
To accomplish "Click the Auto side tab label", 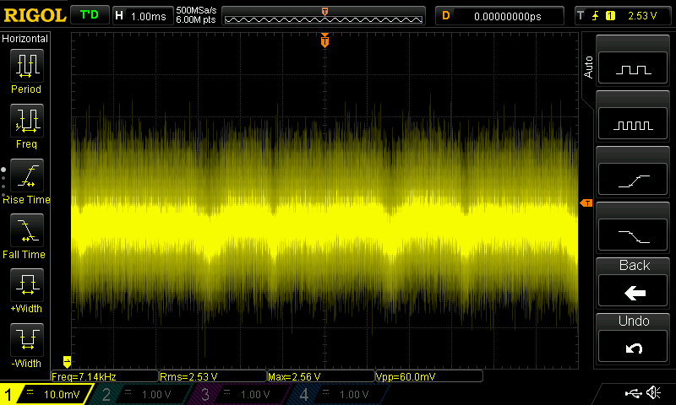I will [588, 67].
